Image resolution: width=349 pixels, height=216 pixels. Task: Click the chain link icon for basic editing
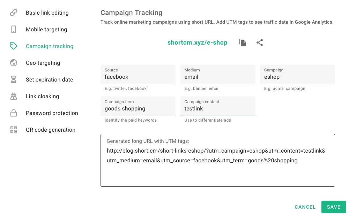click(14, 13)
